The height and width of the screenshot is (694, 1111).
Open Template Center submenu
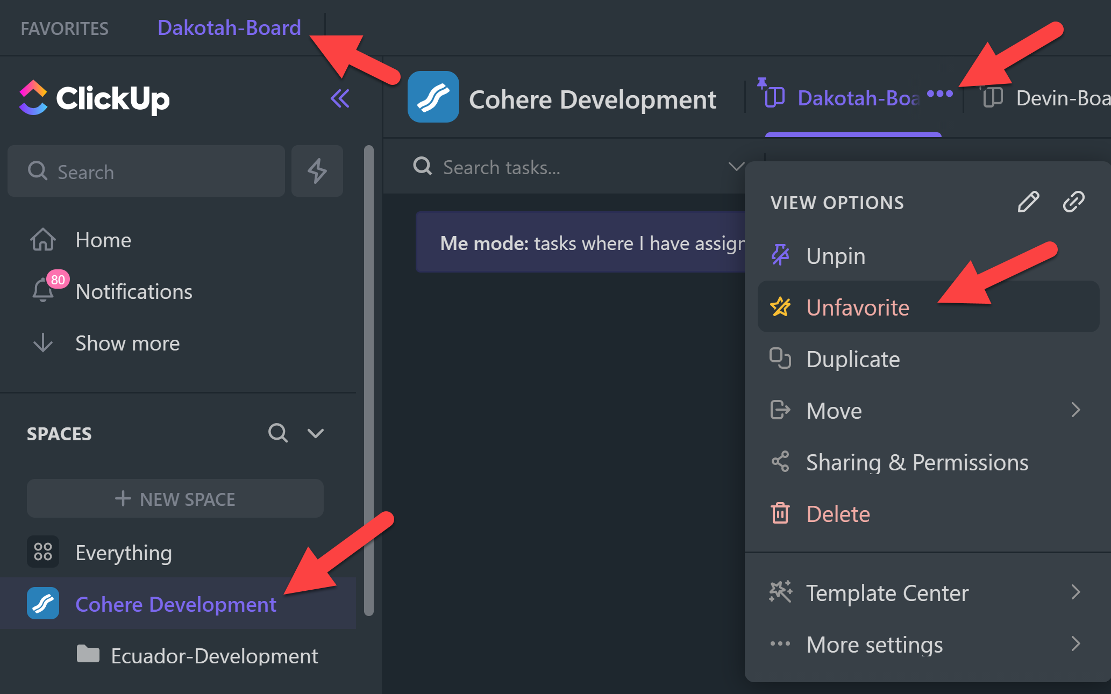(x=928, y=592)
